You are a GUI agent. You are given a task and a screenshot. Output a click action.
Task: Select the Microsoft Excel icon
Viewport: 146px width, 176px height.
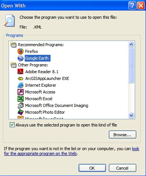[x=21, y=99]
